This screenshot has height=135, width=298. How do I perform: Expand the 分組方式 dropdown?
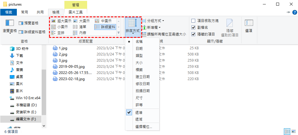pyautogui.click(x=153, y=21)
